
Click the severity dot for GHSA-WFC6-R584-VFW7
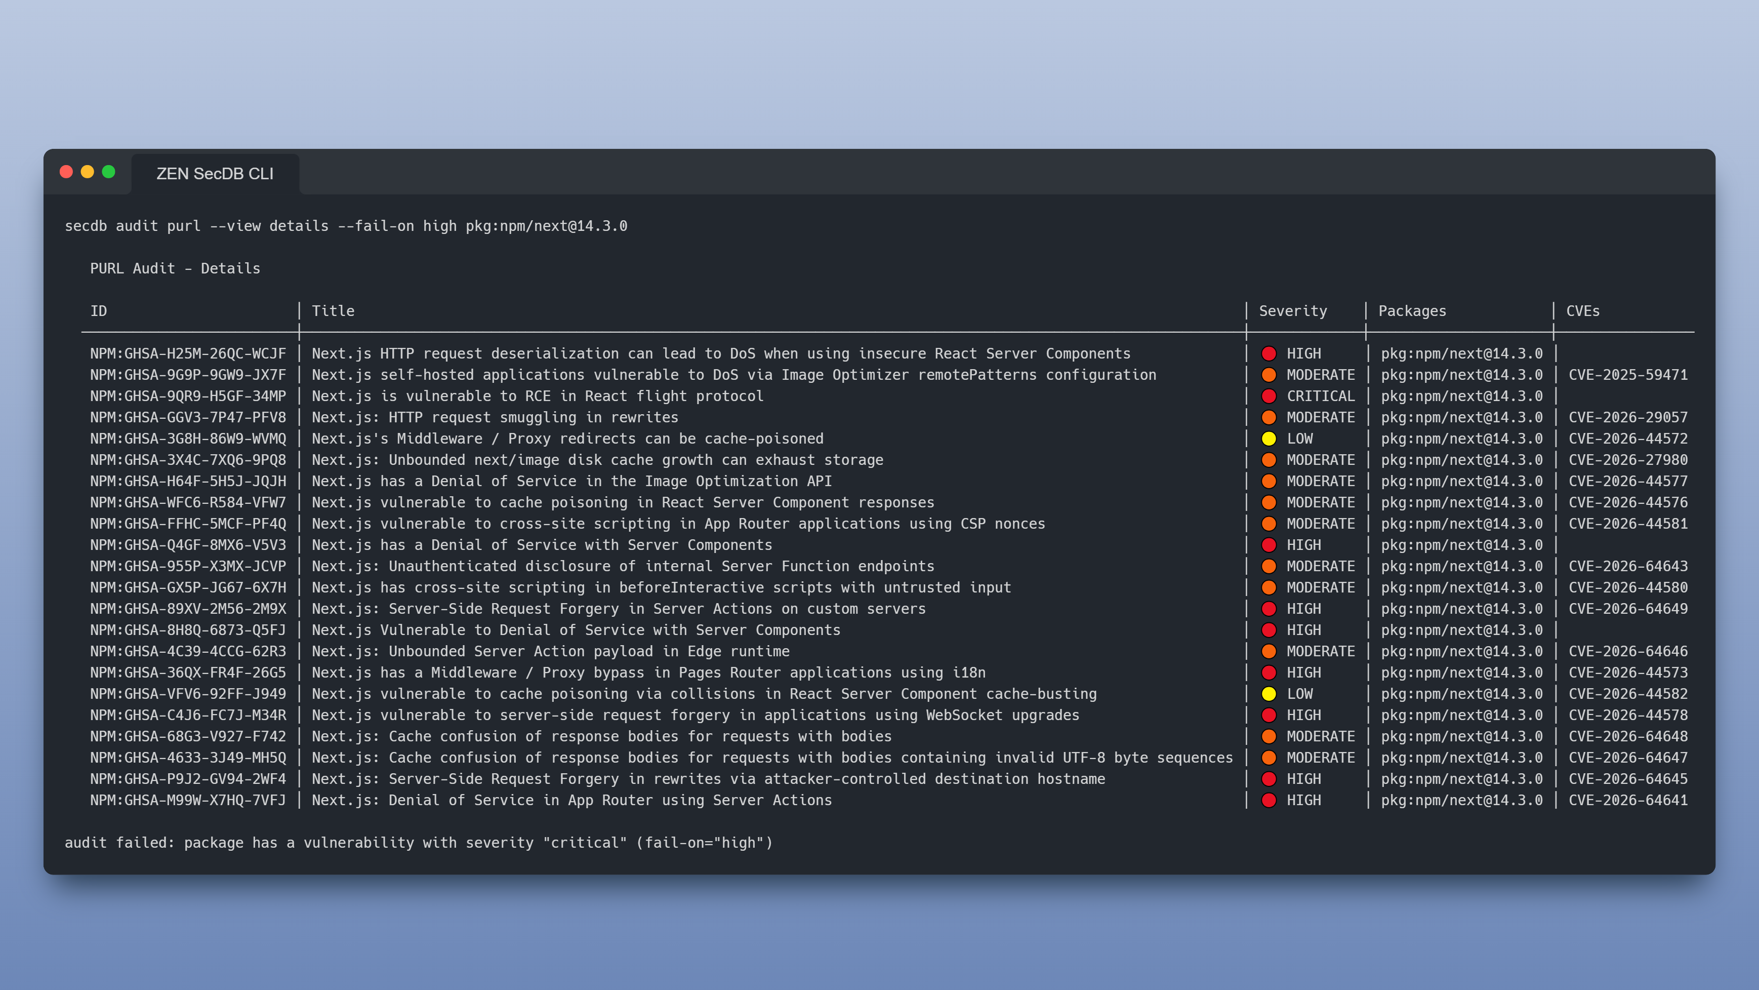[1269, 502]
